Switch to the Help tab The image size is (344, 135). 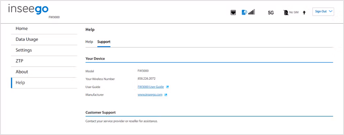coord(89,42)
